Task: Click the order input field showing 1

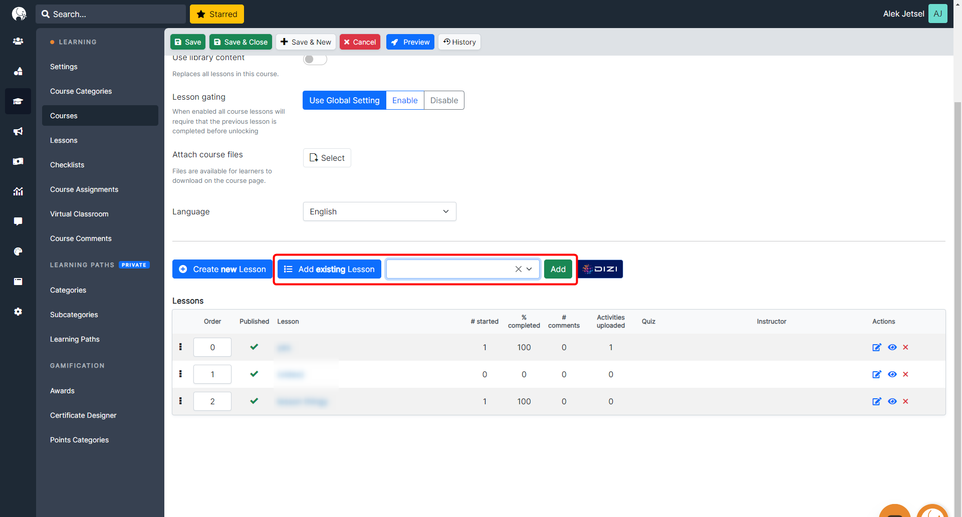Action: [x=212, y=374]
